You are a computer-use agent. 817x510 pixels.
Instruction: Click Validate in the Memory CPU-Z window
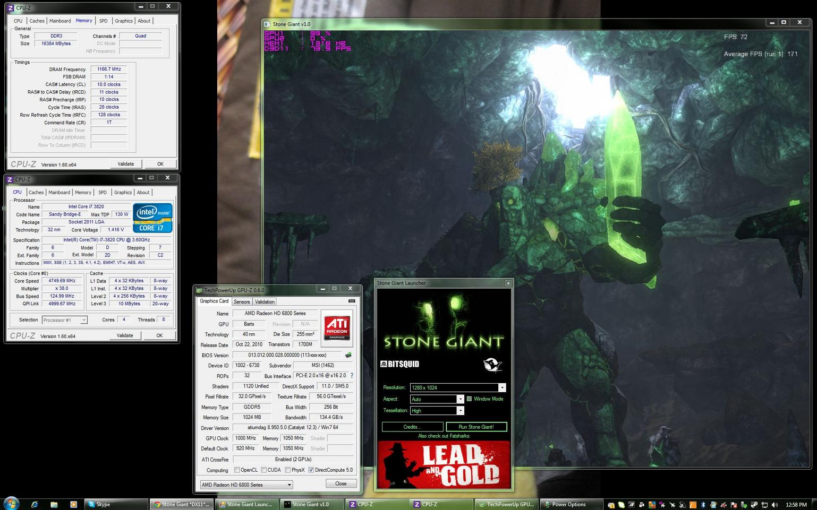click(x=126, y=163)
